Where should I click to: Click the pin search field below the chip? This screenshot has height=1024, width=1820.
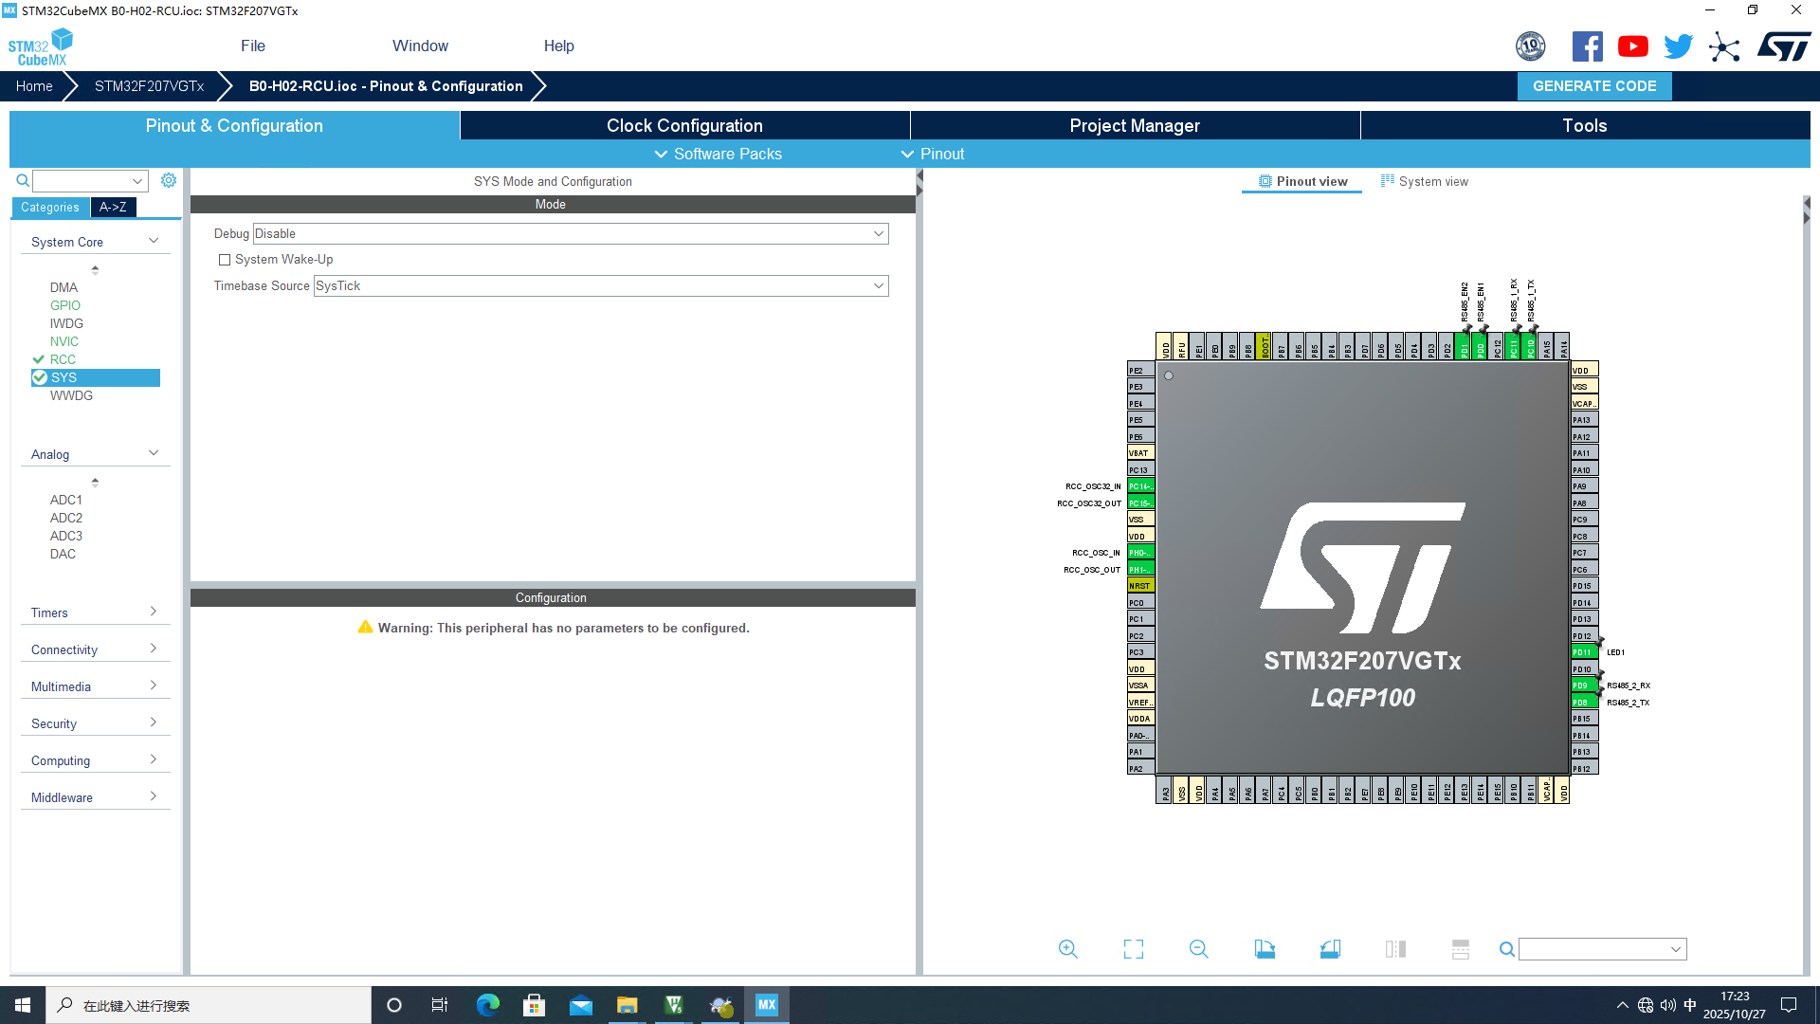click(x=1594, y=949)
